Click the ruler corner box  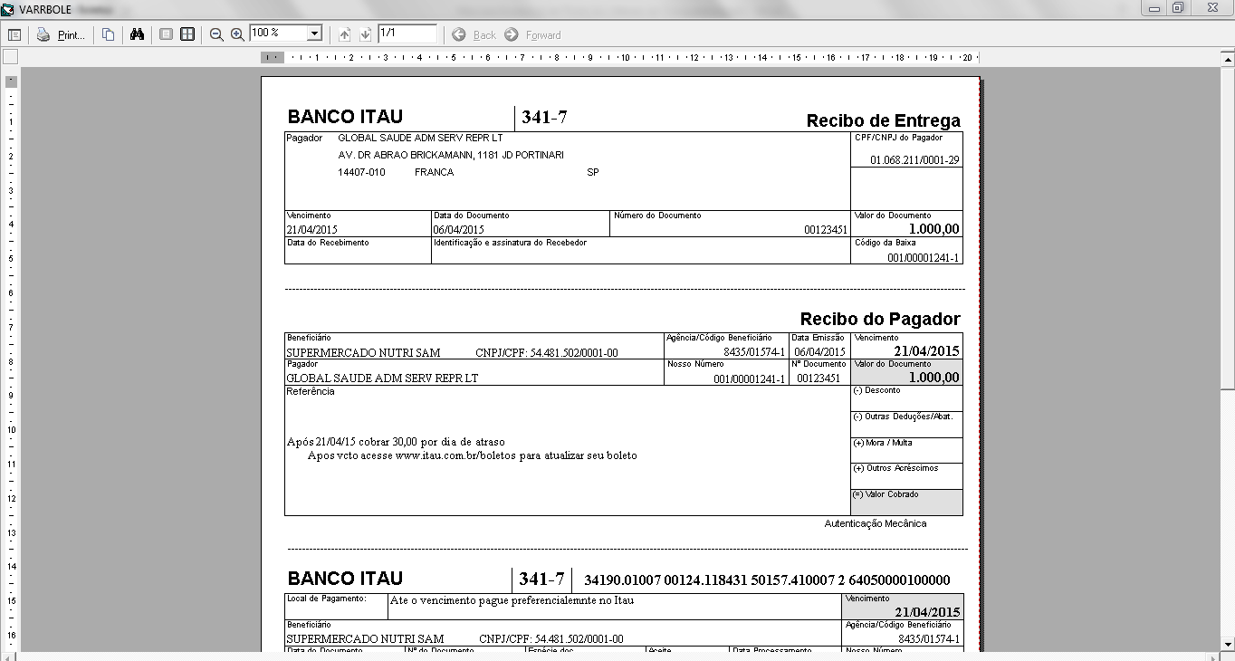[10, 57]
